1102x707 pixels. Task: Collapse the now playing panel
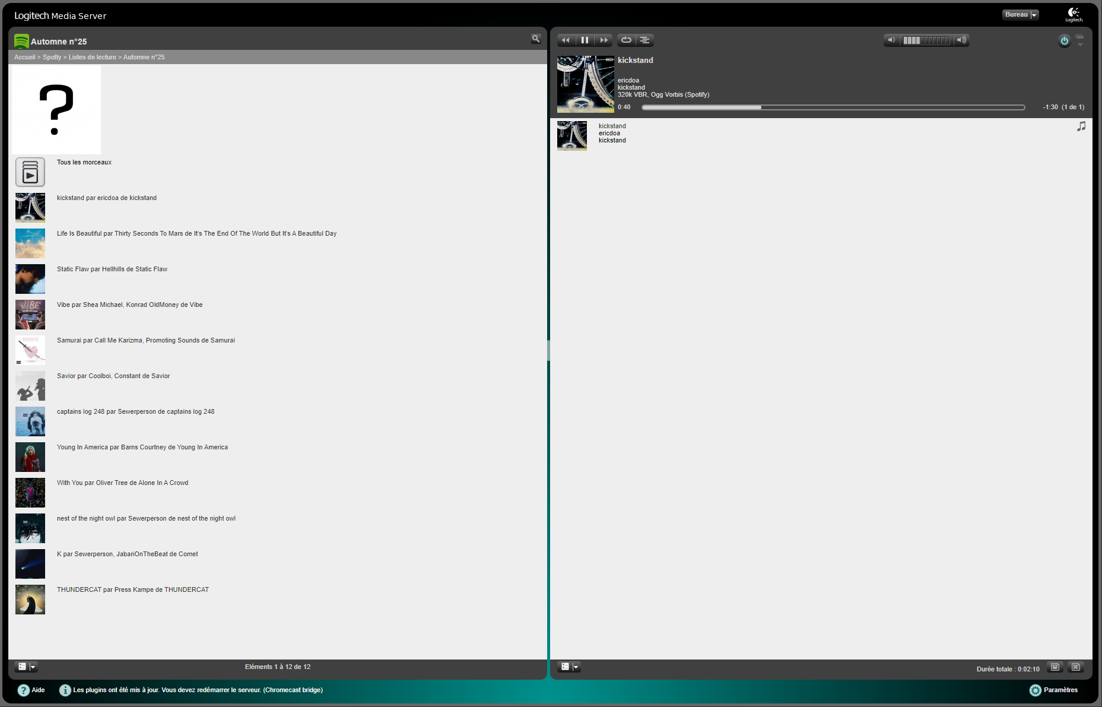[x=1080, y=40]
